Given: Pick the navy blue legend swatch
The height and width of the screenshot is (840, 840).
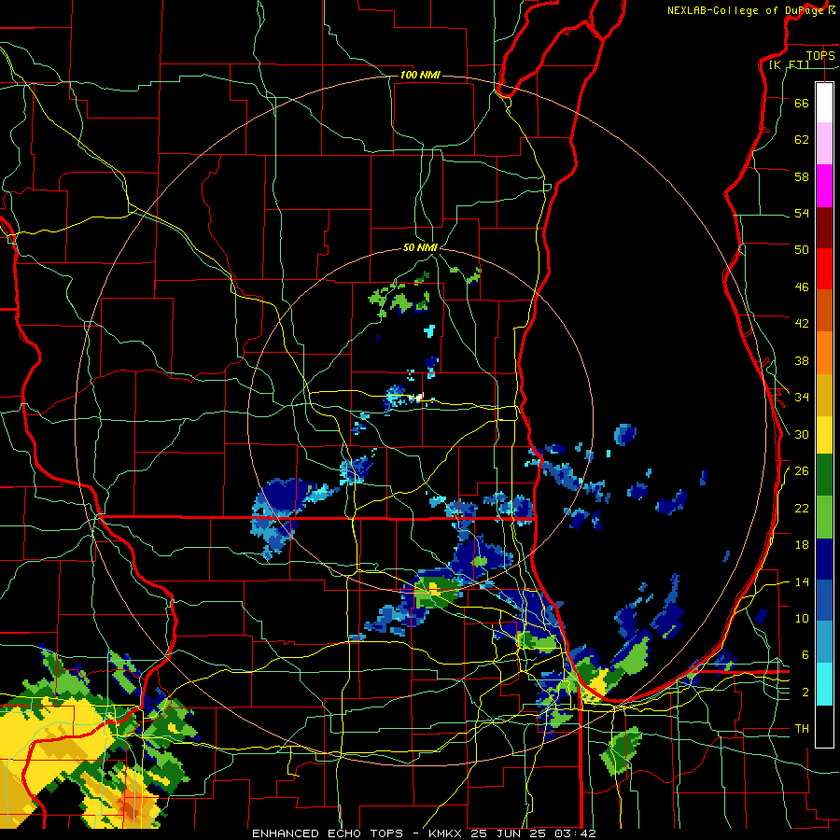Looking at the screenshot, I should tap(824, 559).
